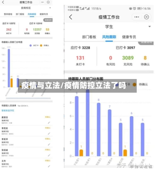
Task: Expand the 学生 dropdown arrow
Action: [149, 27]
